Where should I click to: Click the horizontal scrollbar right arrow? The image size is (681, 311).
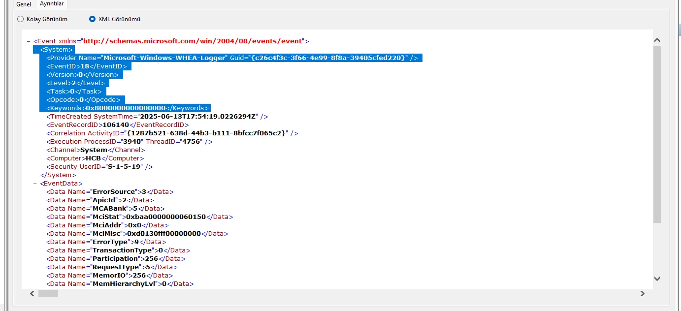pyautogui.click(x=642, y=294)
